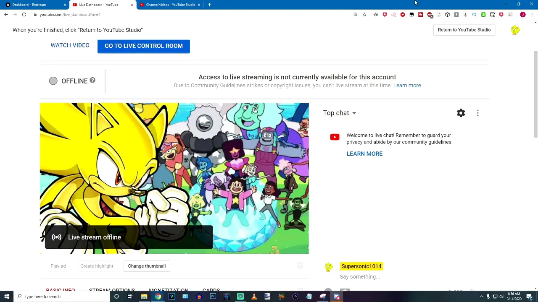Open VLC media player from the taskbar
This screenshot has height=302, width=538.
[x=254, y=297]
